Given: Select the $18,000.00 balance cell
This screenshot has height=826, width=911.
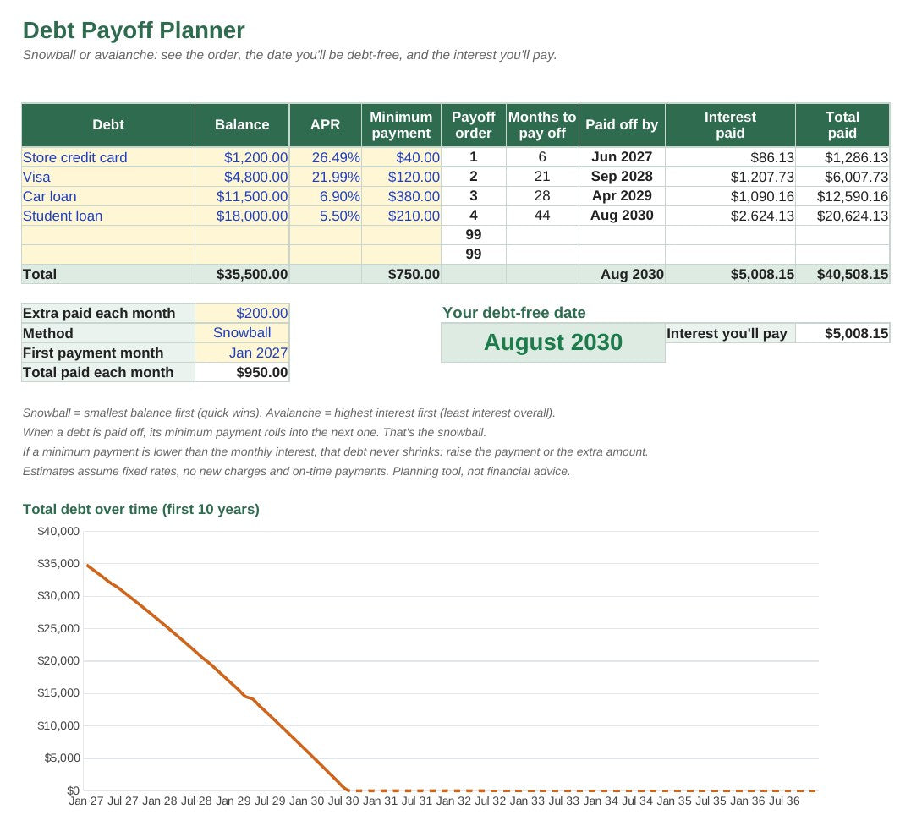Looking at the screenshot, I should [x=242, y=216].
